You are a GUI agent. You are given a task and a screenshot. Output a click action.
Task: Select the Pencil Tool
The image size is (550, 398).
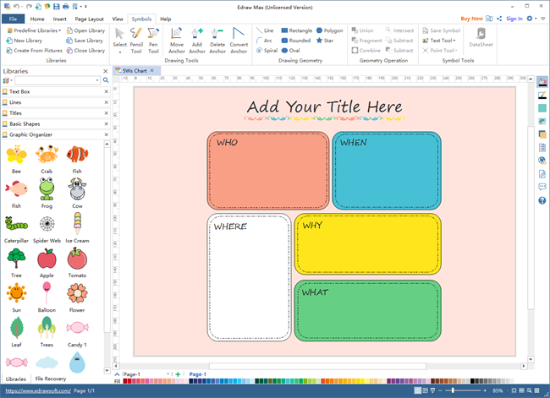pos(136,39)
